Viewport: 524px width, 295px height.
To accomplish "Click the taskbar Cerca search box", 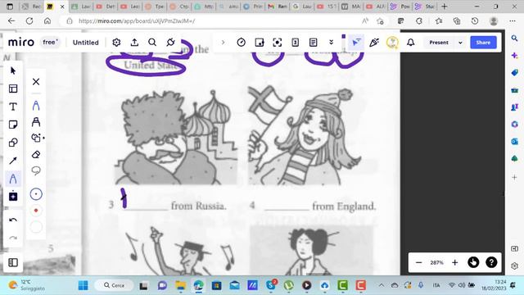I will click(114, 285).
